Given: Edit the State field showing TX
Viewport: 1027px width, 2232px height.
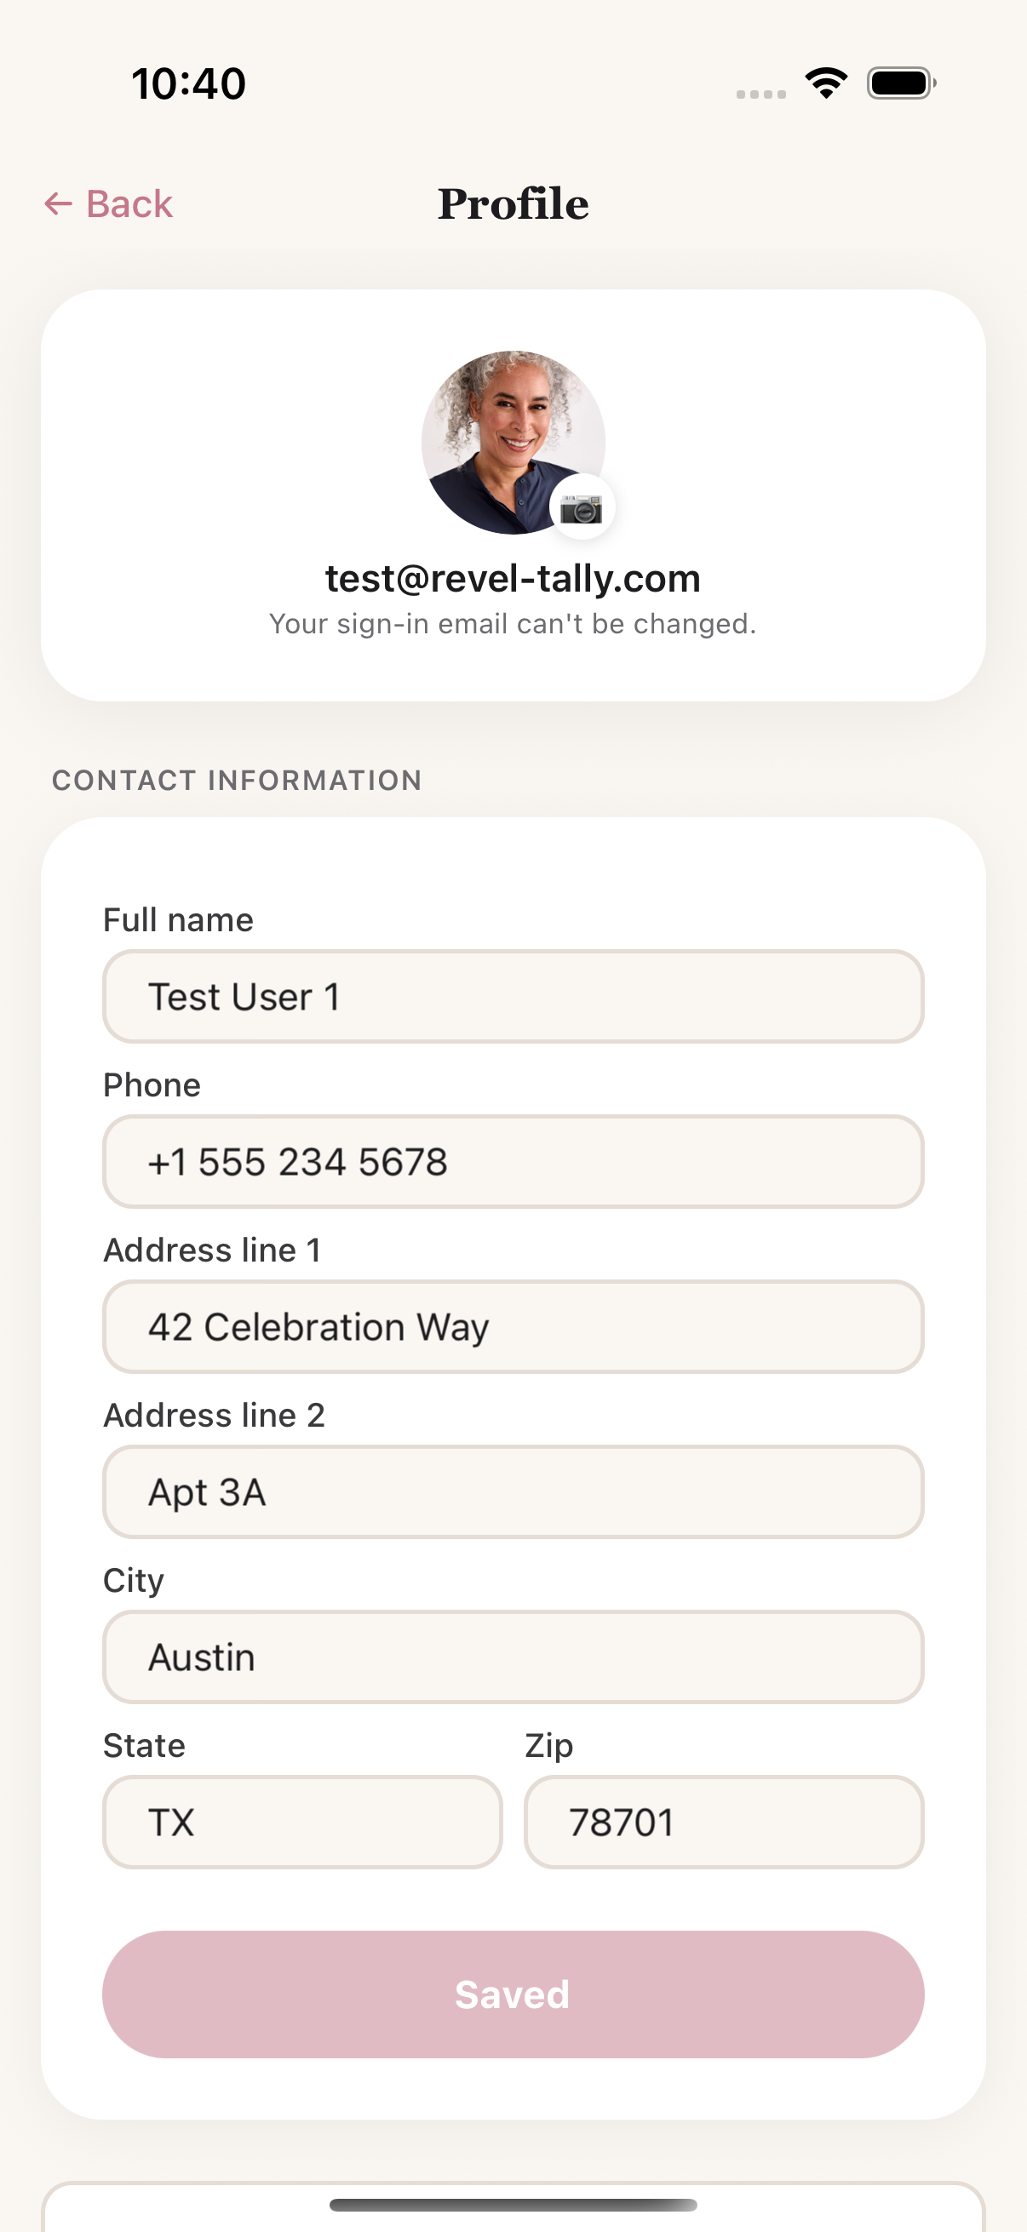Looking at the screenshot, I should 302,1822.
